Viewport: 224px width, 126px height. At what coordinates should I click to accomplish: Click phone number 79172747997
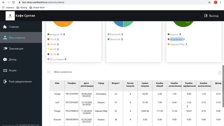72,94
